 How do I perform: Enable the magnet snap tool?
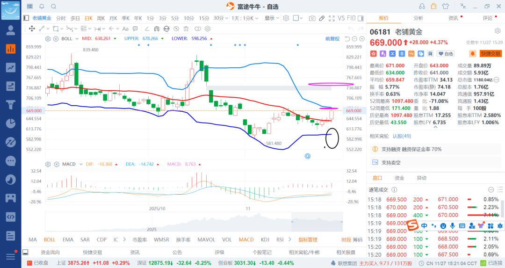tap(157, 29)
